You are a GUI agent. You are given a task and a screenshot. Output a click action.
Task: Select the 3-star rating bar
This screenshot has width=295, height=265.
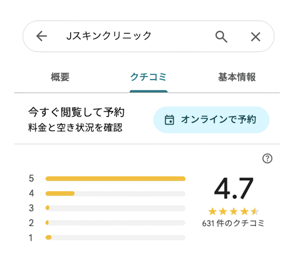115,208
